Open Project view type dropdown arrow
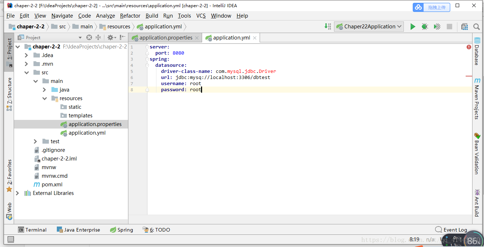Viewport: 484px width, 247px height. [x=80, y=38]
